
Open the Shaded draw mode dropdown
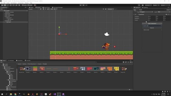tap(34, 9)
